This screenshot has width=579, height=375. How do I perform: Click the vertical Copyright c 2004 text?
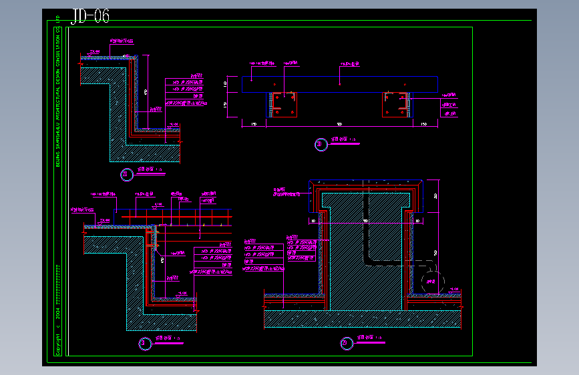[57, 310]
